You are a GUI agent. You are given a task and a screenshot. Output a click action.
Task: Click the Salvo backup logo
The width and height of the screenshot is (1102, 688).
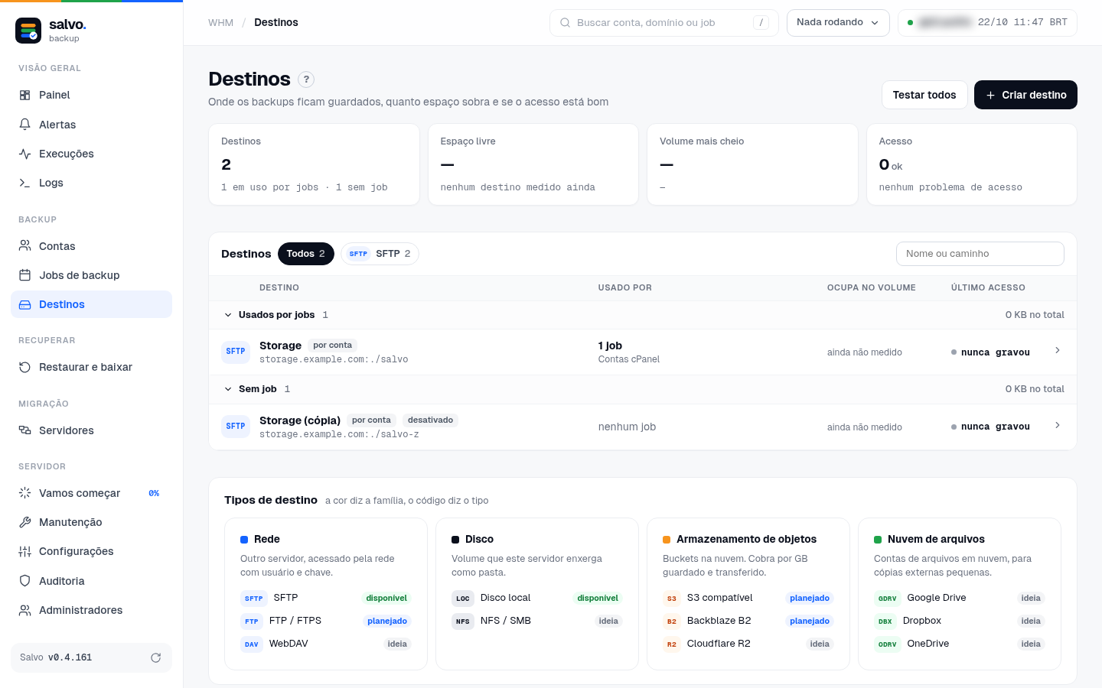point(29,31)
